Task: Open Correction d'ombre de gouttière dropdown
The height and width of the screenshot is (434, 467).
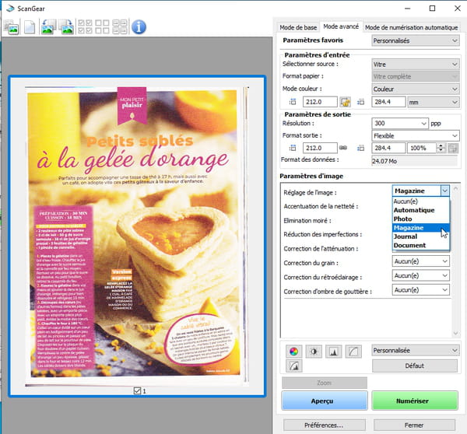Action: pos(420,290)
